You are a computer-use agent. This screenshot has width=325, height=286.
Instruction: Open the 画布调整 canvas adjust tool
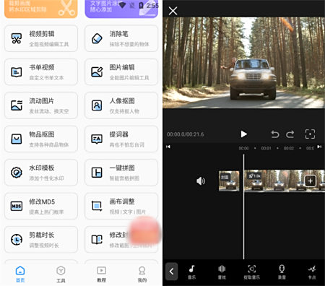(121, 206)
